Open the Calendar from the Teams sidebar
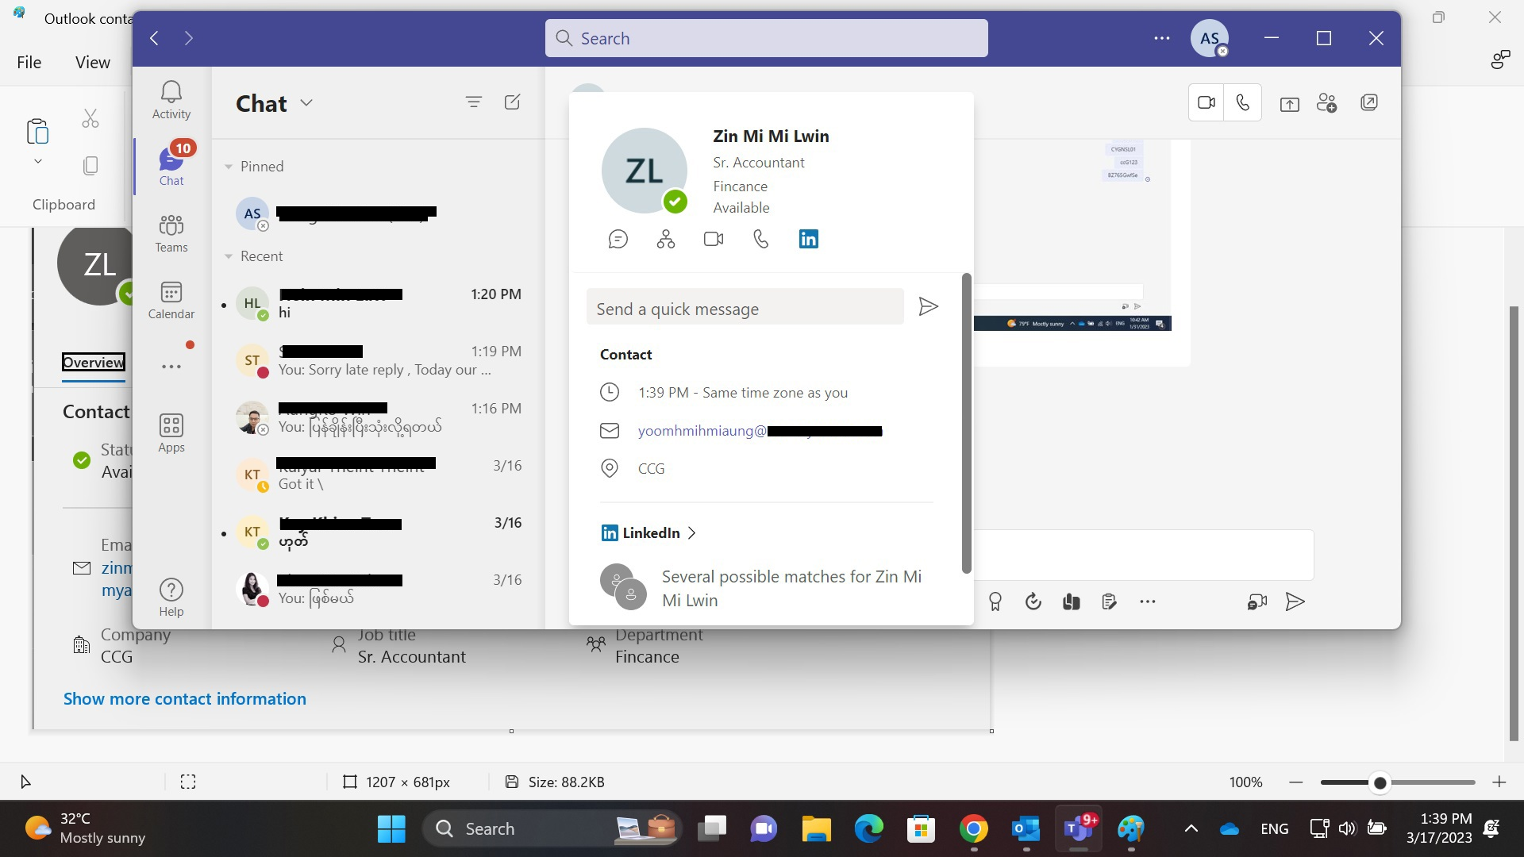This screenshot has width=1524, height=857. click(x=171, y=300)
